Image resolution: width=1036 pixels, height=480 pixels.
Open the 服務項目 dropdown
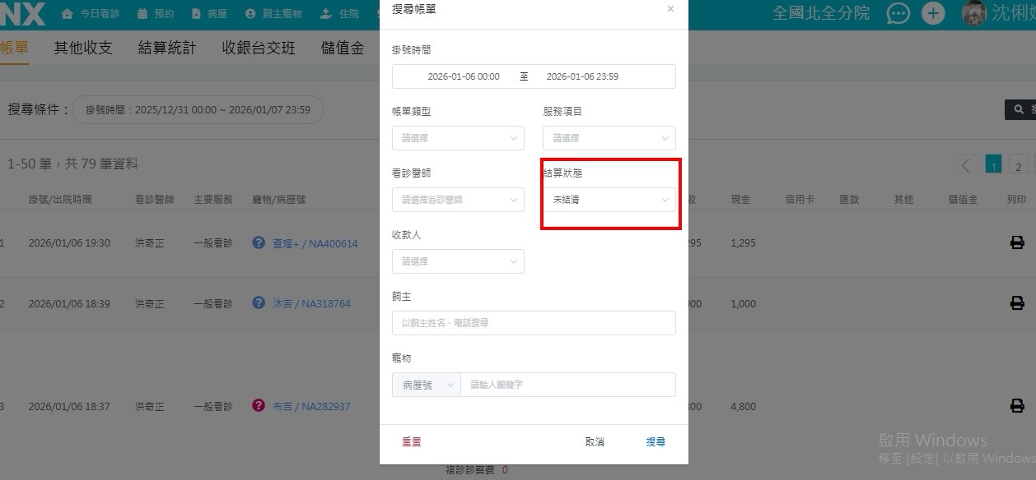coord(609,138)
